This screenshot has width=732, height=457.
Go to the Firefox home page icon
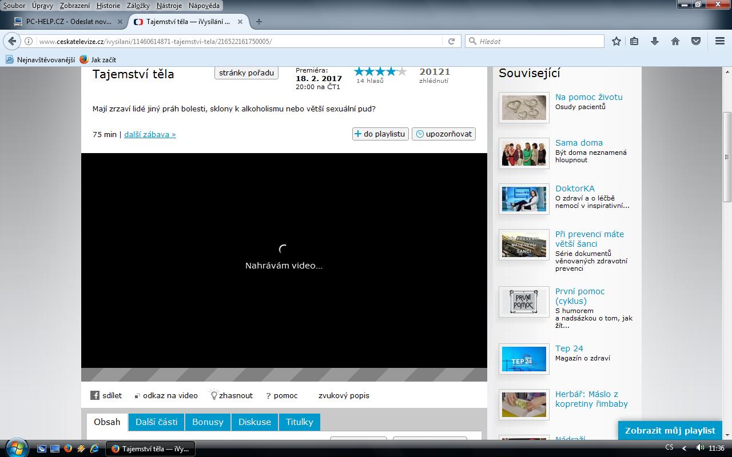675,41
